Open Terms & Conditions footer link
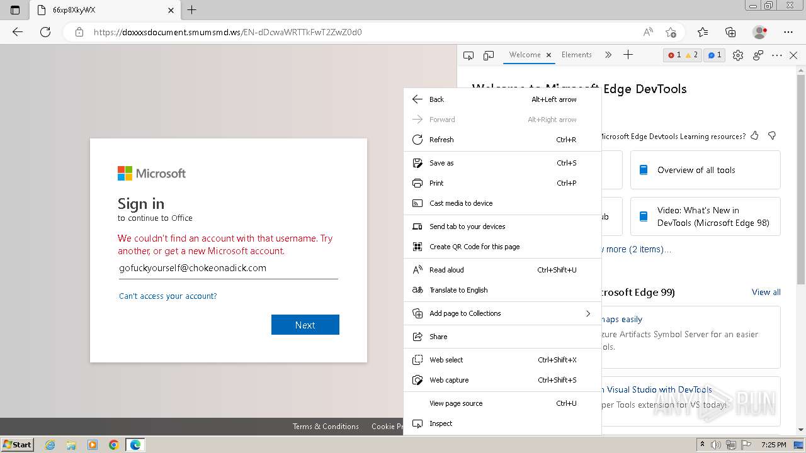This screenshot has width=806, height=453. (x=326, y=426)
